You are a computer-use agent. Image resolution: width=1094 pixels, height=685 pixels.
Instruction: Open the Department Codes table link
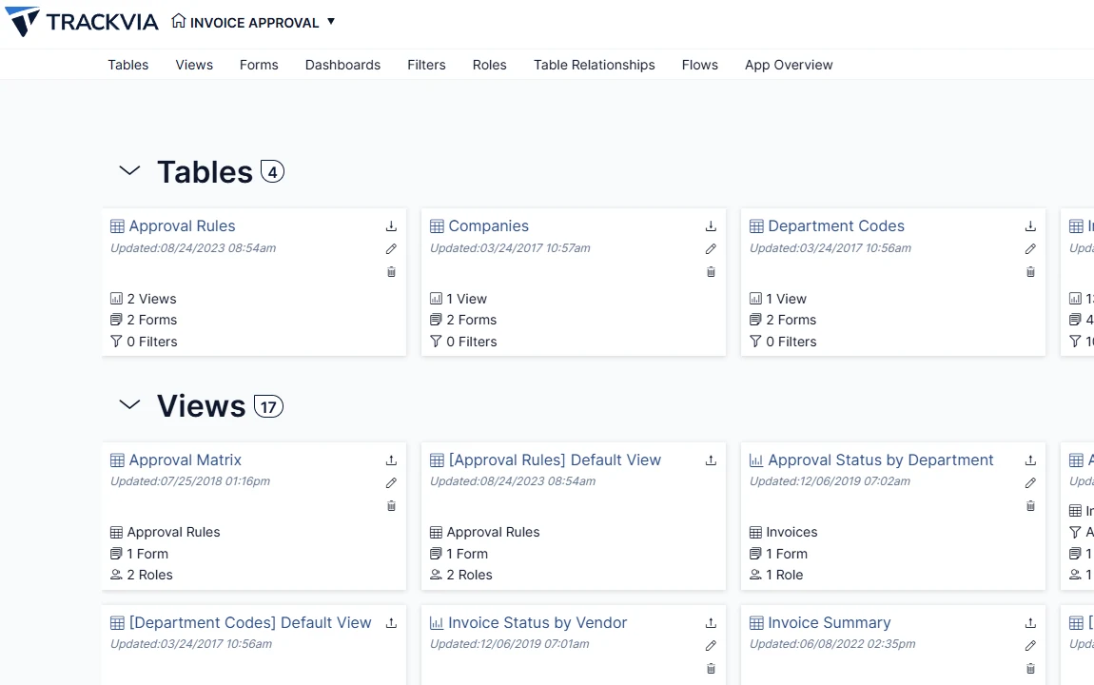pos(836,226)
